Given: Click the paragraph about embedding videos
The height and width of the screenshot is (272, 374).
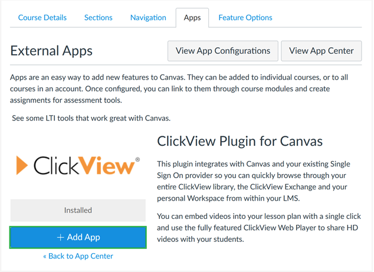Looking at the screenshot, I should [259, 228].
